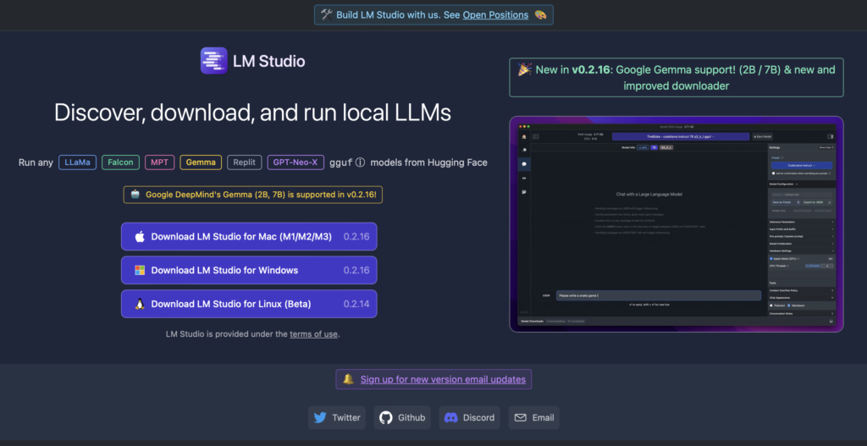Click 'Discover, download, and run local LLMs' heading

(x=252, y=113)
